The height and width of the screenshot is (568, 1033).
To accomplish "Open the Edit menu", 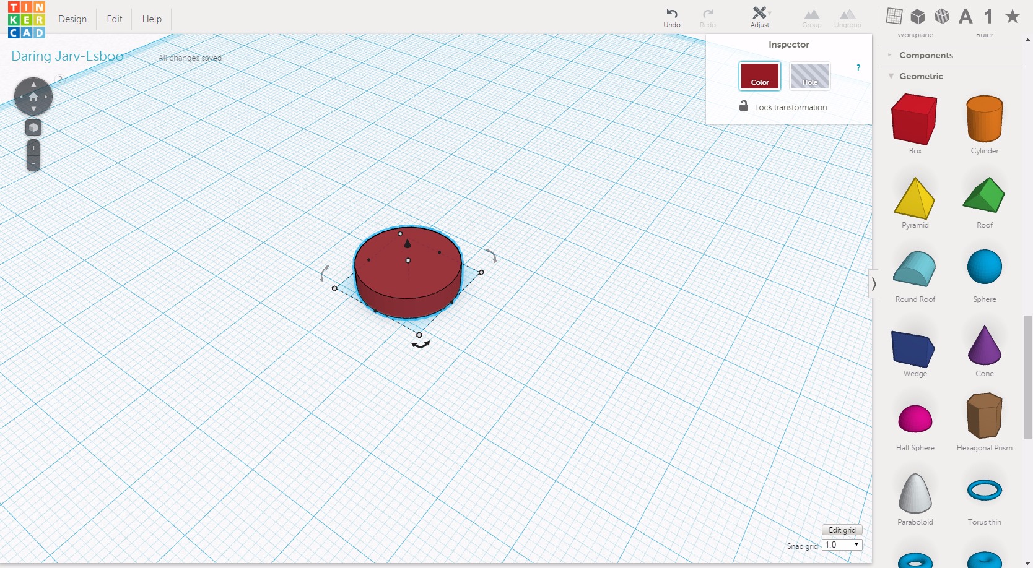I will pos(115,19).
